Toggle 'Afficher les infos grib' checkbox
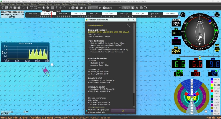This screenshot has height=119, width=221. (x=86, y=111)
